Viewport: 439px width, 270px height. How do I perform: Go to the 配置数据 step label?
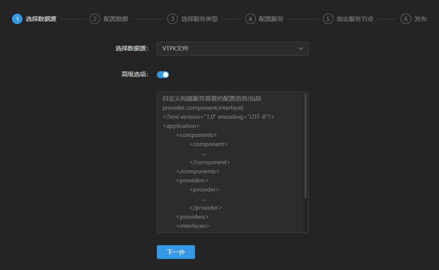[115, 19]
